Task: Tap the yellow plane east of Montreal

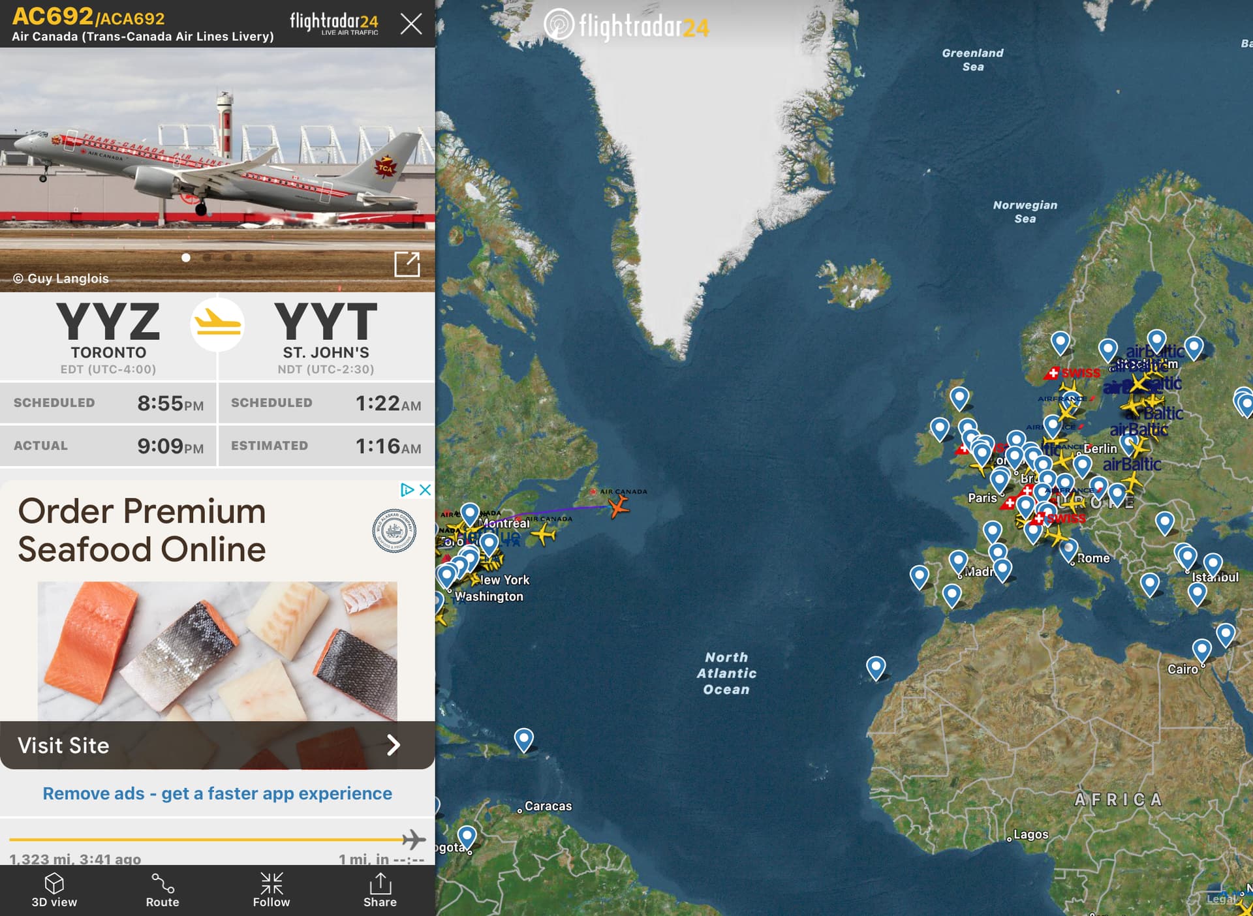Action: point(544,534)
